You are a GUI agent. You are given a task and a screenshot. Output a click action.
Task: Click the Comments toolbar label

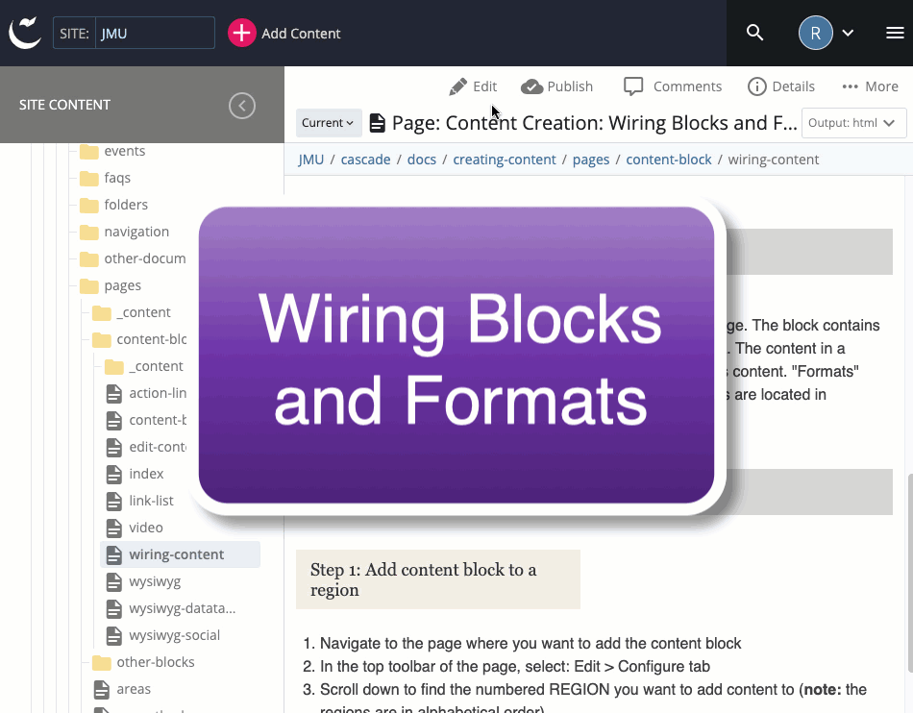[x=687, y=86]
